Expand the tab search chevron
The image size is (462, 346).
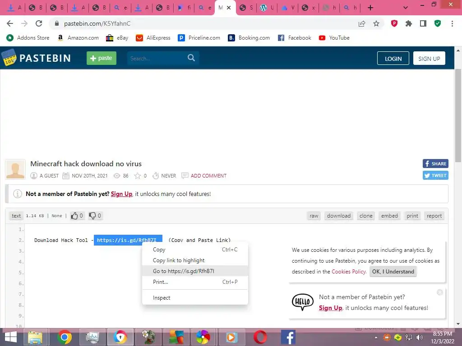[x=406, y=8]
